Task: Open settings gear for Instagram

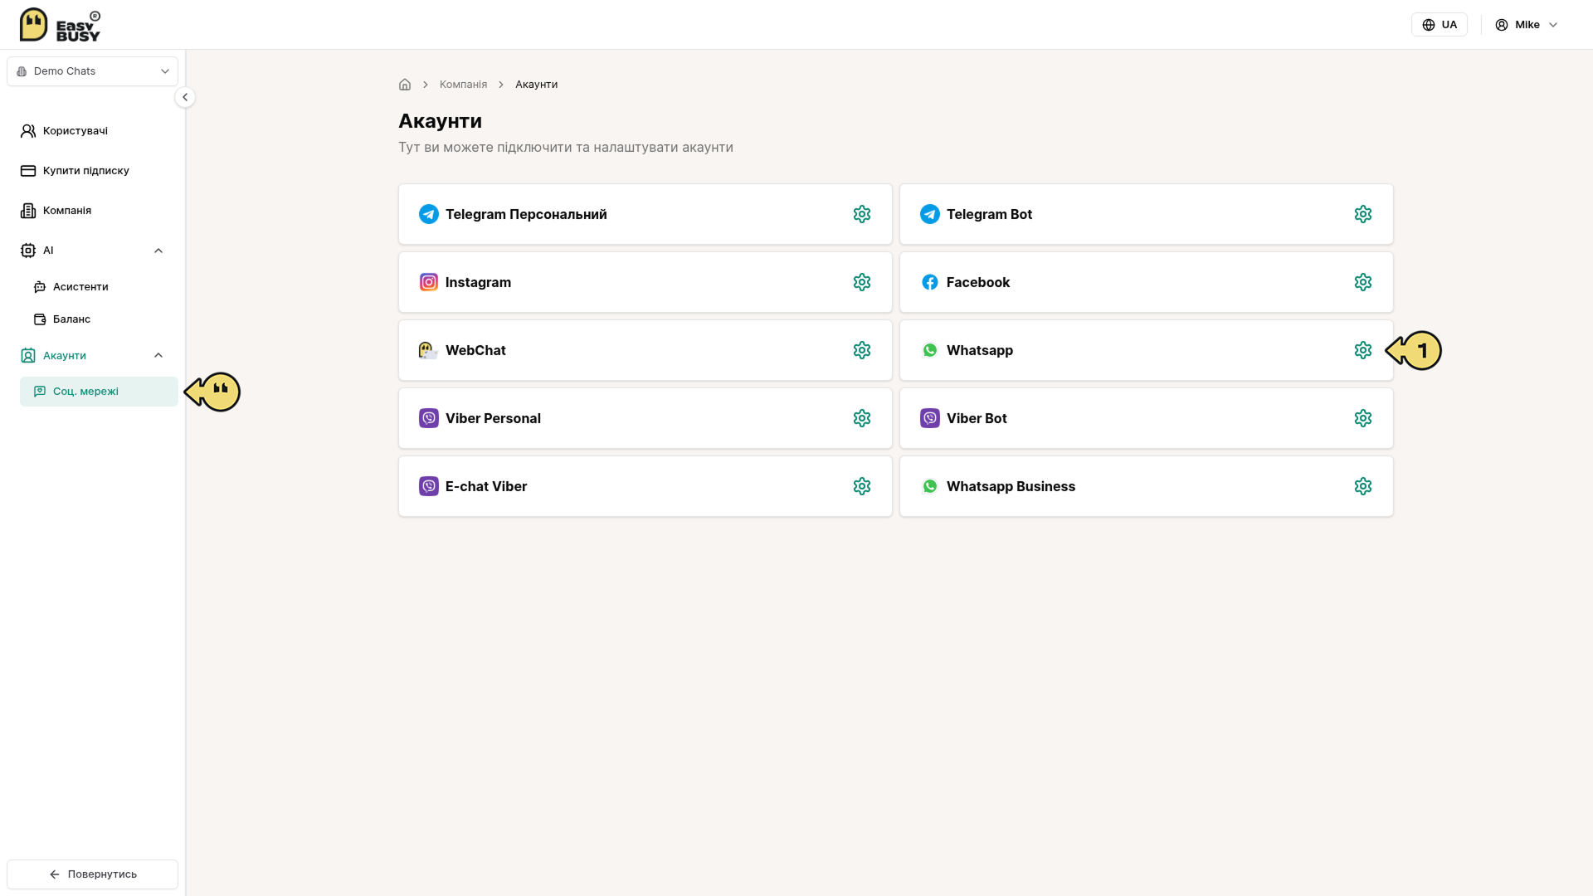Action: pos(862,282)
